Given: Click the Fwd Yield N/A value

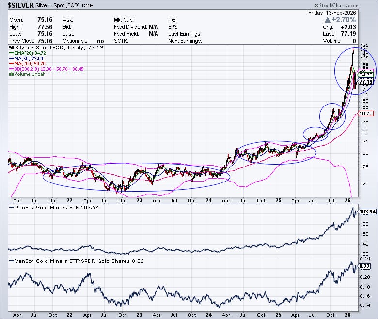Looking at the screenshot, I should click(154, 34).
